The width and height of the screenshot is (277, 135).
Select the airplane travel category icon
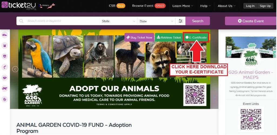point(5,88)
